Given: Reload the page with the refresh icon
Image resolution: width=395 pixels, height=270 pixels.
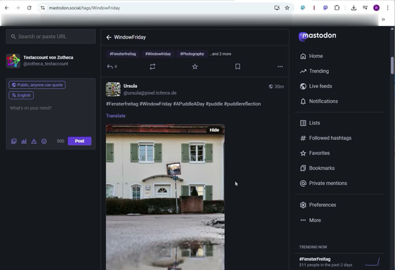Looking at the screenshot, I should point(29,7).
